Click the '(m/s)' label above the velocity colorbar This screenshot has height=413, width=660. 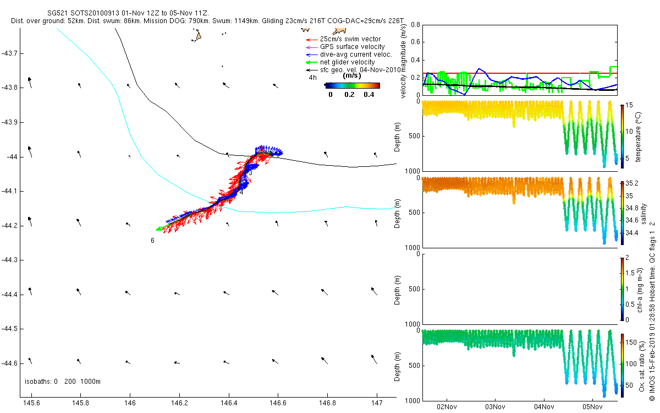click(352, 77)
